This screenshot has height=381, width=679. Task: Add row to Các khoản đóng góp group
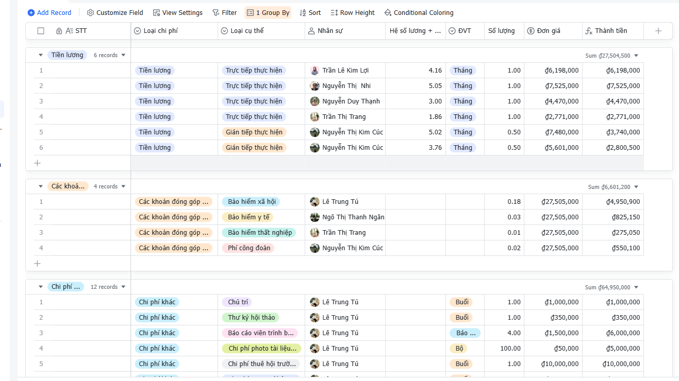pos(37,264)
